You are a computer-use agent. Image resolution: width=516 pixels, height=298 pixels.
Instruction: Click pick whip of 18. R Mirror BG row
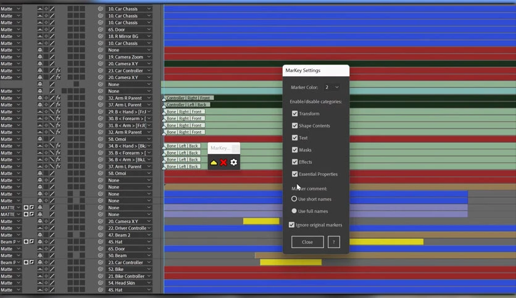point(101,36)
